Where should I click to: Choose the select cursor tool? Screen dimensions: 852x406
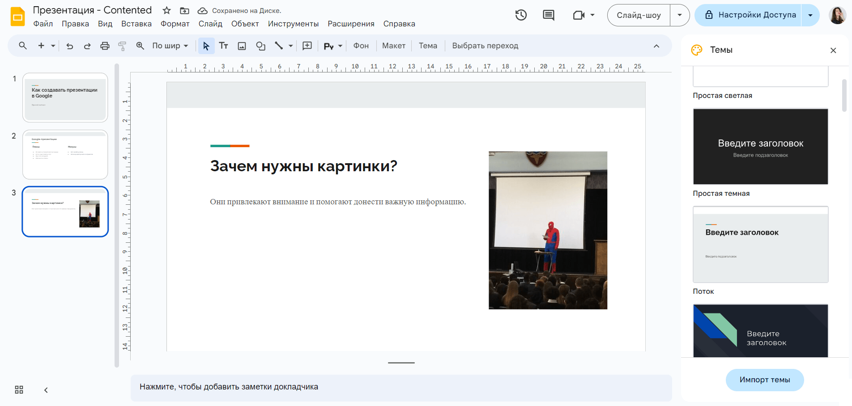pos(206,46)
